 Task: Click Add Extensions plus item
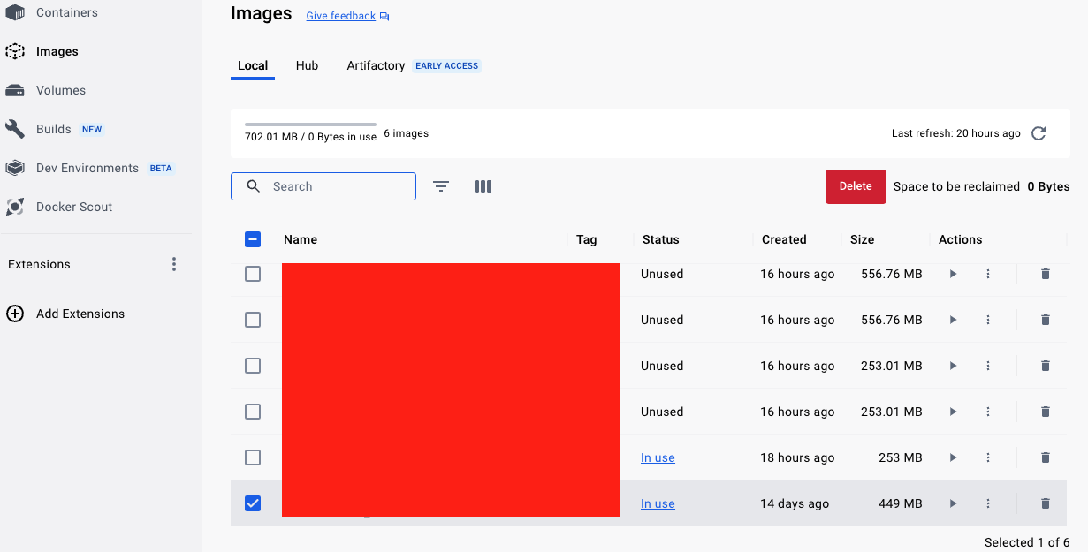pyautogui.click(x=65, y=314)
